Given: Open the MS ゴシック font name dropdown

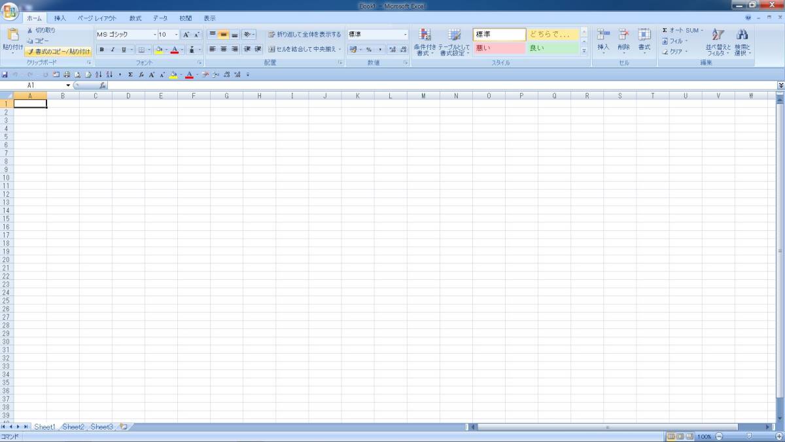Looking at the screenshot, I should click(x=155, y=35).
